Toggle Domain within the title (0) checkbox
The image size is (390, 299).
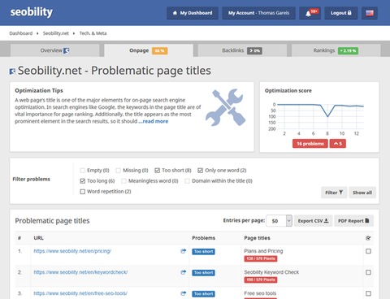(187, 181)
